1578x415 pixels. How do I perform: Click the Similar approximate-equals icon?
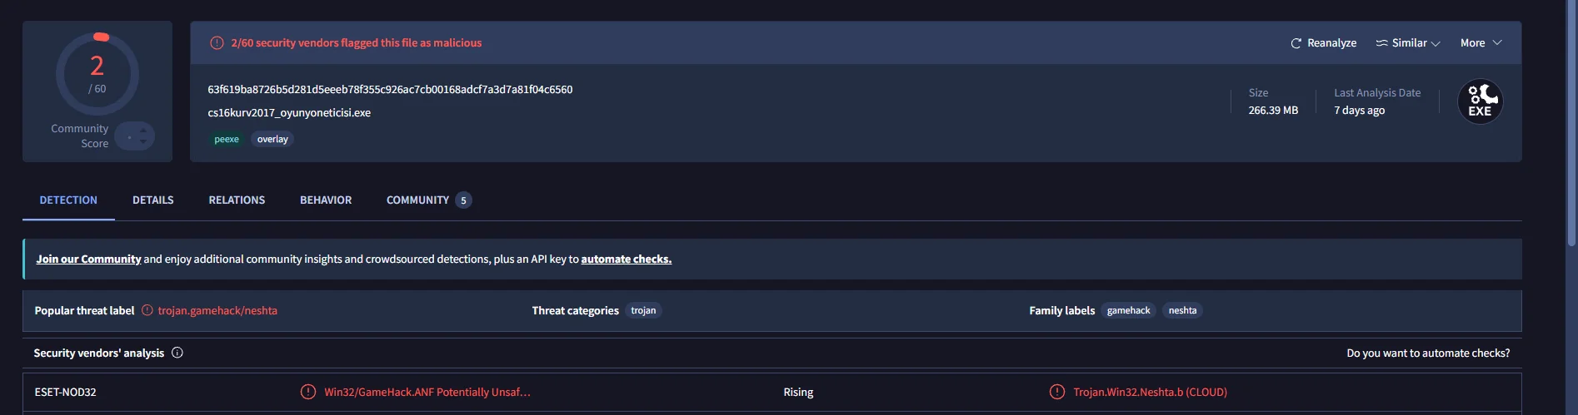click(x=1381, y=43)
